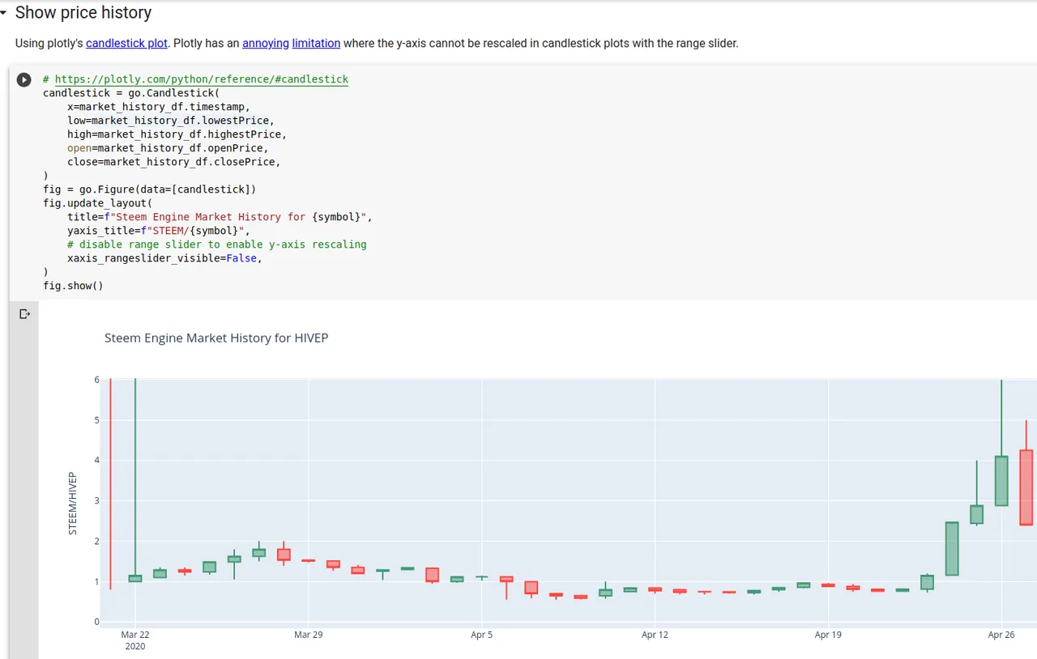1037x659 pixels.
Task: Open the candlestick plot link
Action: 127,43
